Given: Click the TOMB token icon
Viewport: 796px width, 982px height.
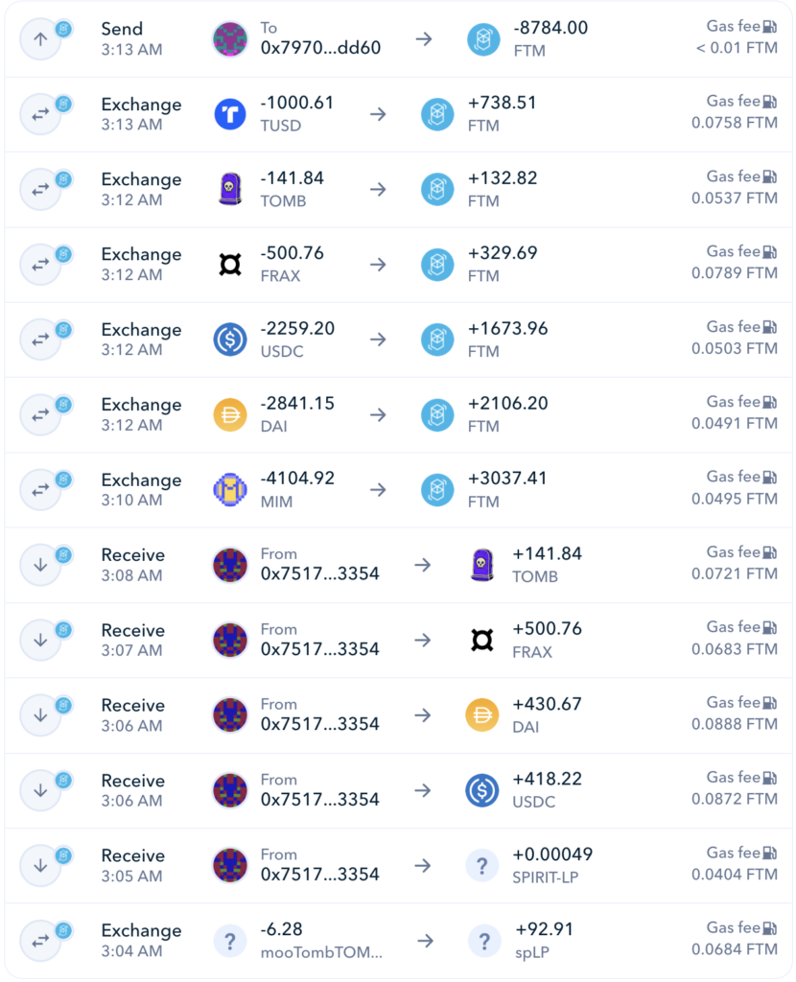Looking at the screenshot, I should click(x=229, y=189).
